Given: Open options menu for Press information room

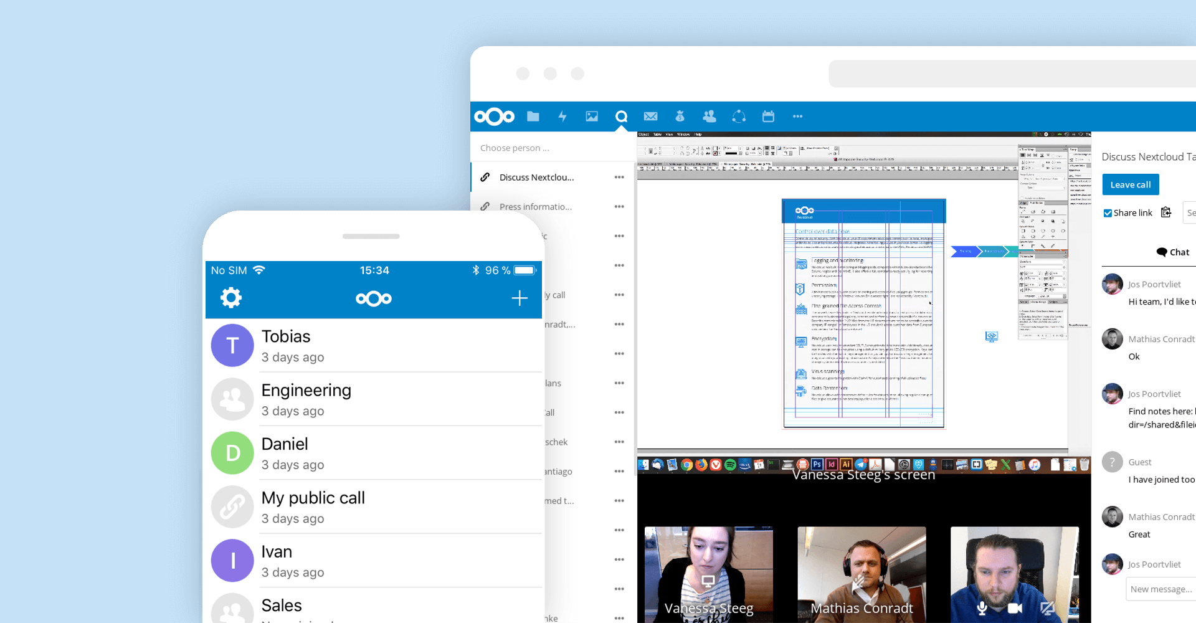Looking at the screenshot, I should [x=619, y=207].
